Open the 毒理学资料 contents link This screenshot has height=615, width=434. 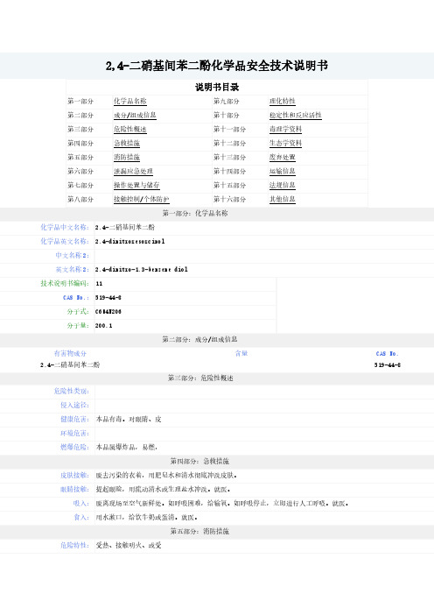tap(285, 129)
